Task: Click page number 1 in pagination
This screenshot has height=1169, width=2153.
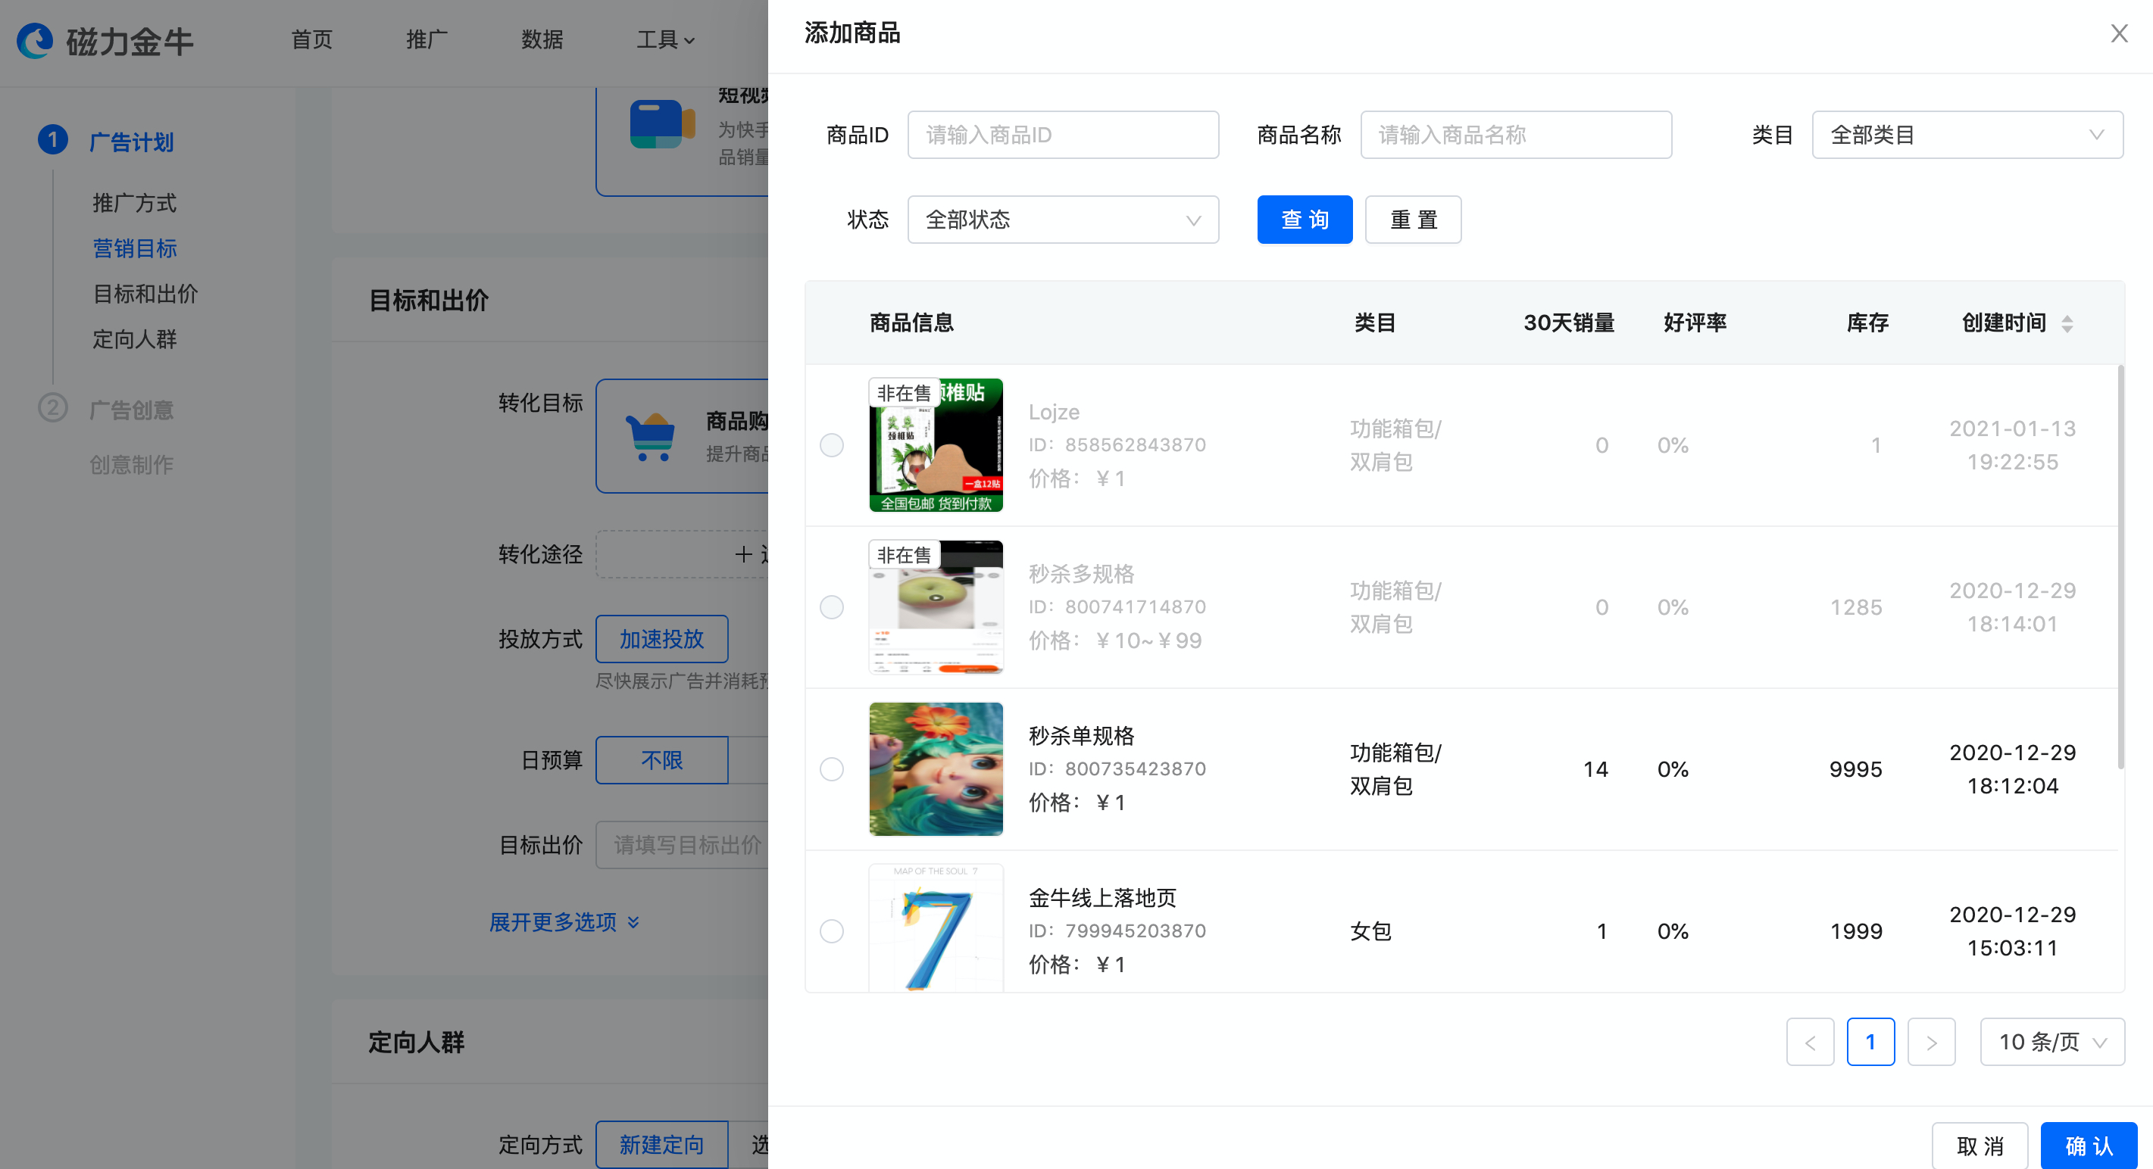Action: coord(1870,1042)
